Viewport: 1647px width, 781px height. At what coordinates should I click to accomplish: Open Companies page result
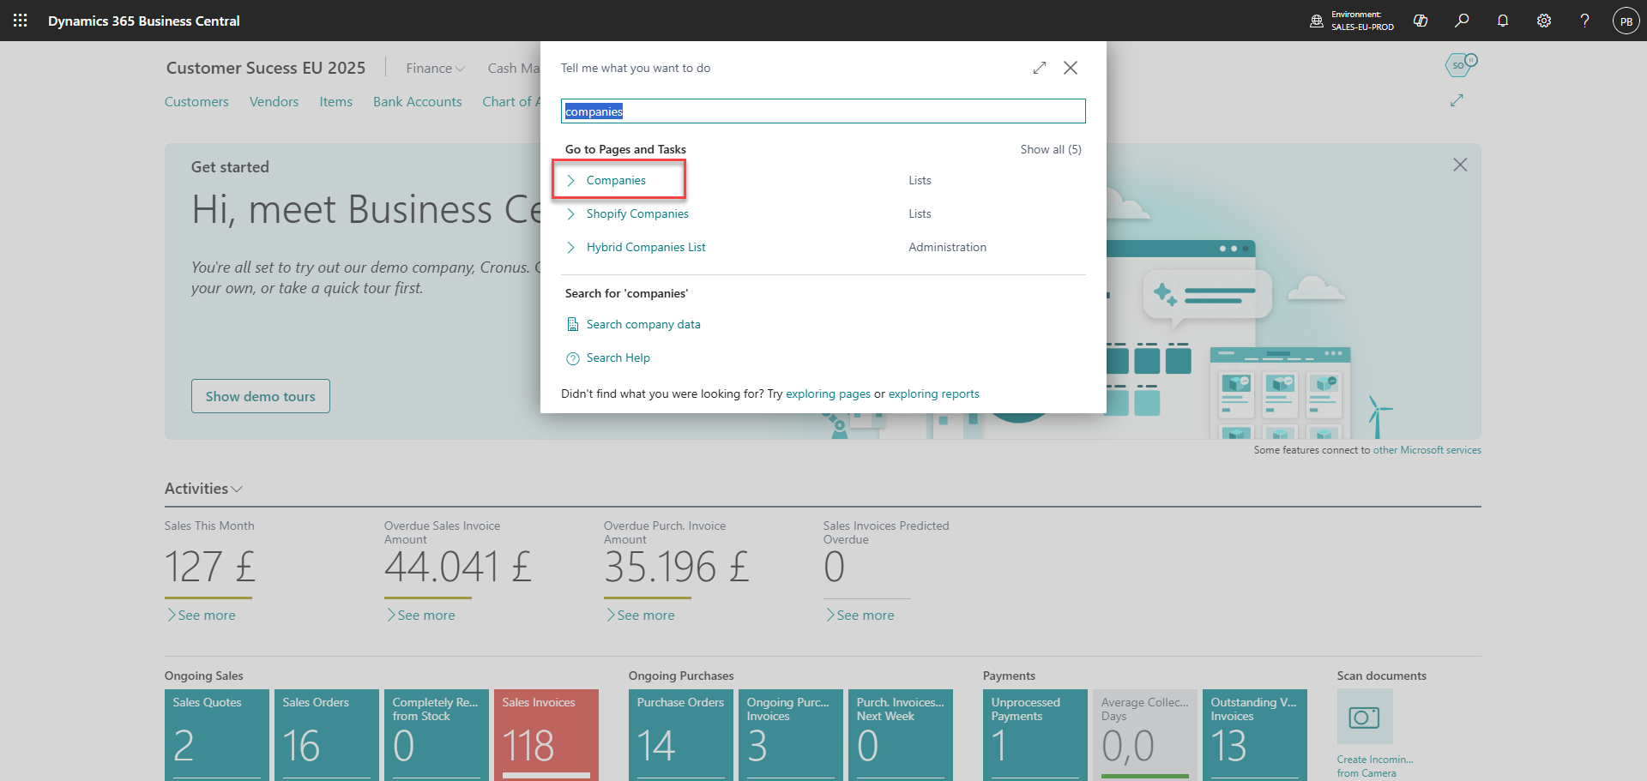616,180
